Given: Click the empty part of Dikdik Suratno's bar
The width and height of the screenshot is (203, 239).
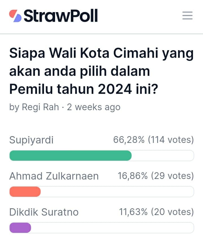Looking at the screenshot, I should tap(112, 227).
